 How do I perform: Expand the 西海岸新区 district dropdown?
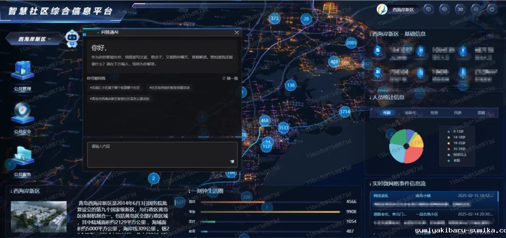click(35, 39)
